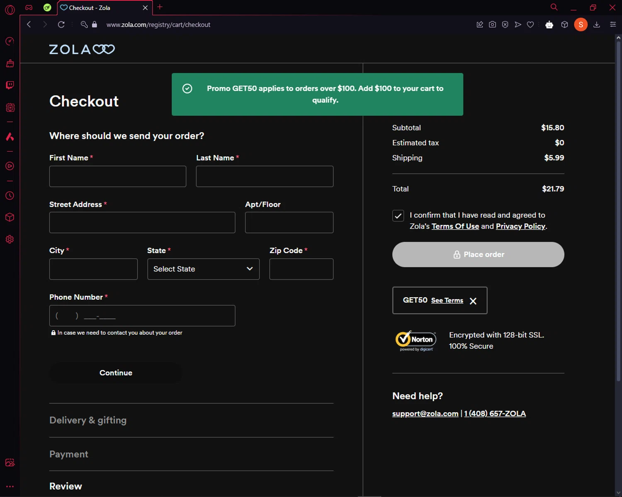The height and width of the screenshot is (497, 622).
Task: Toggle Terms of Use confirmation checkbox
Action: [398, 216]
